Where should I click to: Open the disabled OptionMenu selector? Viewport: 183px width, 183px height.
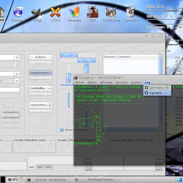41,113
